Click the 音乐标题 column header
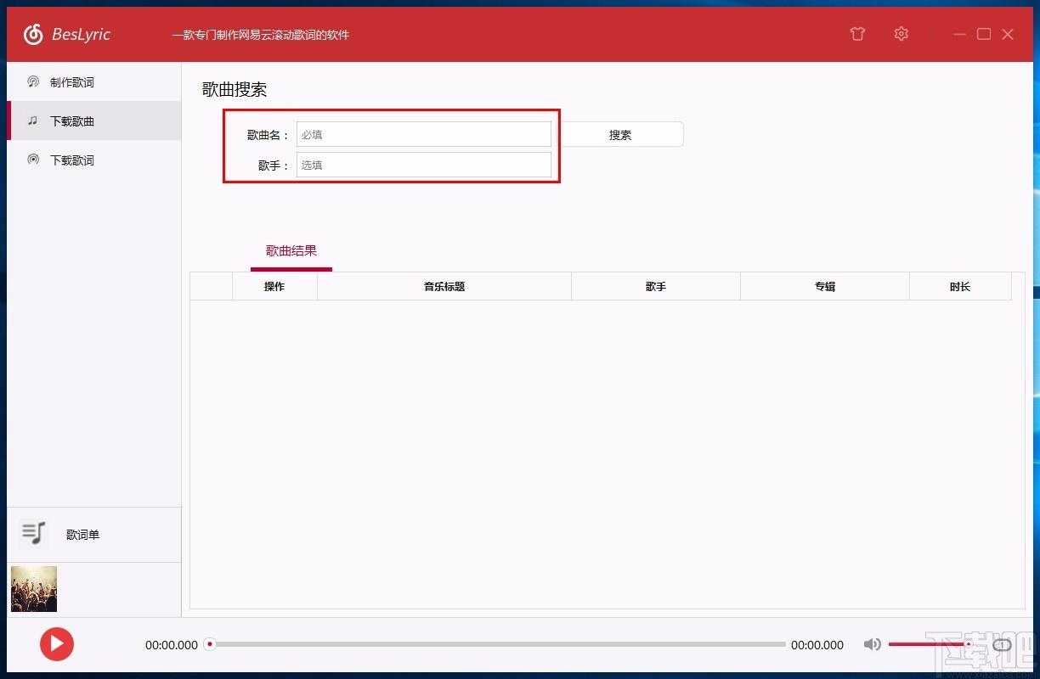 444,287
